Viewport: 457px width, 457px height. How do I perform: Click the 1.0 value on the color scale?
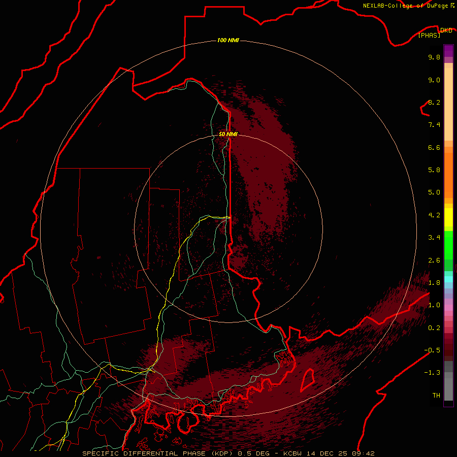click(434, 305)
